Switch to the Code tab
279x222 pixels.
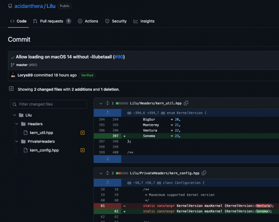coord(18,21)
